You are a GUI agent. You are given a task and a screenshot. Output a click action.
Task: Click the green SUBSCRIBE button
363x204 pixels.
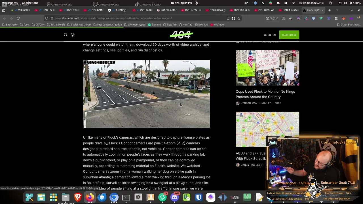tap(289, 35)
